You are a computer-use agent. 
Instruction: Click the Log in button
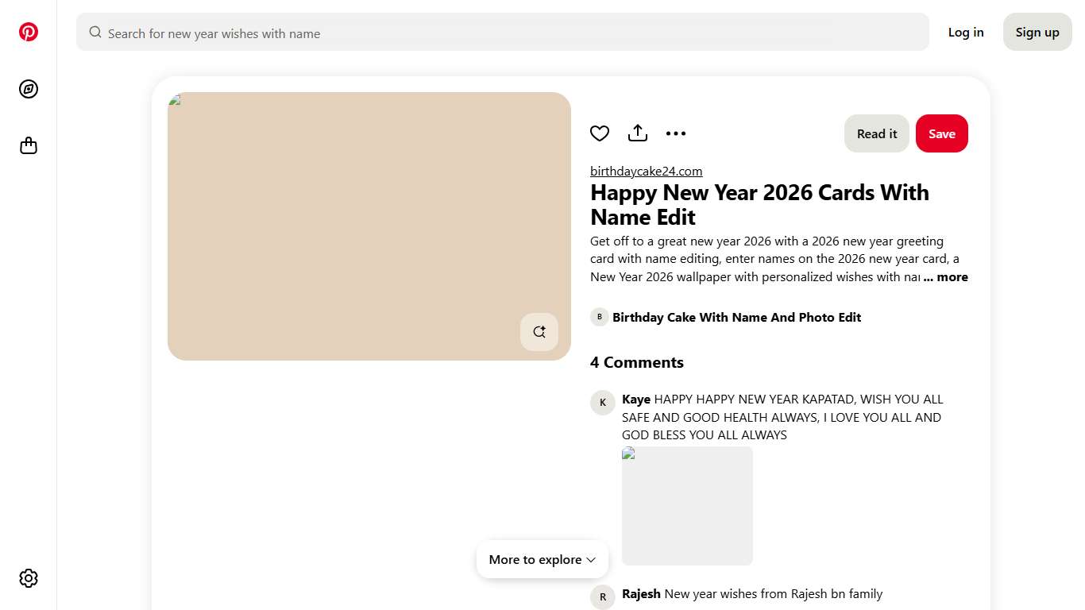pyautogui.click(x=965, y=32)
